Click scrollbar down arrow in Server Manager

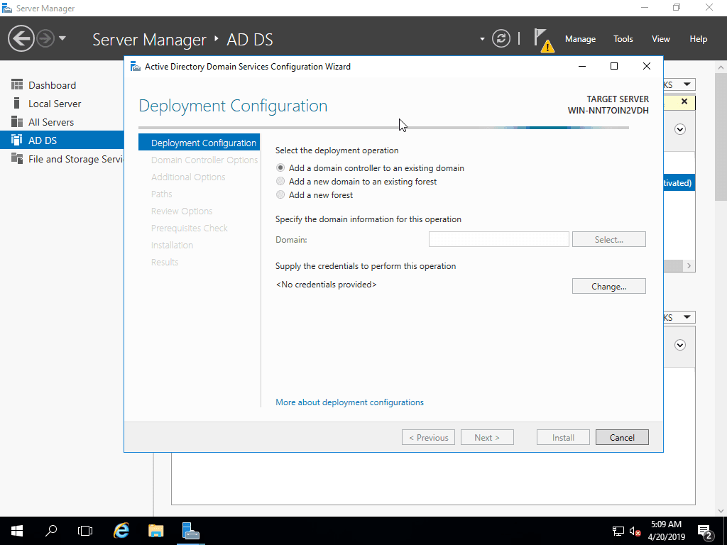pos(721,511)
